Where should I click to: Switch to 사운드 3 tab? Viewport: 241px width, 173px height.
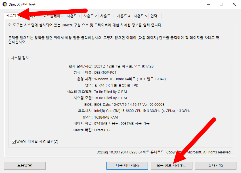(107, 16)
